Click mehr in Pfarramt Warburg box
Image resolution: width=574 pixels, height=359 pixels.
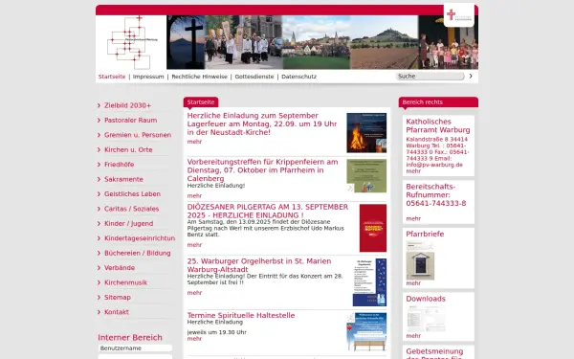413,171
